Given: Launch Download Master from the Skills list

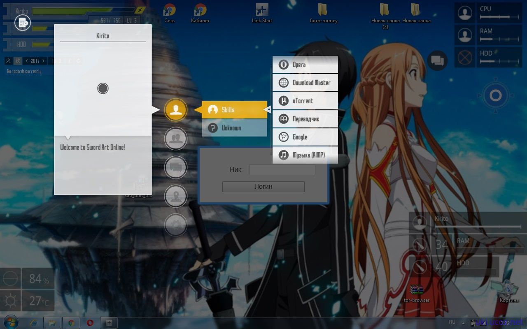Looking at the screenshot, I should pos(305,83).
